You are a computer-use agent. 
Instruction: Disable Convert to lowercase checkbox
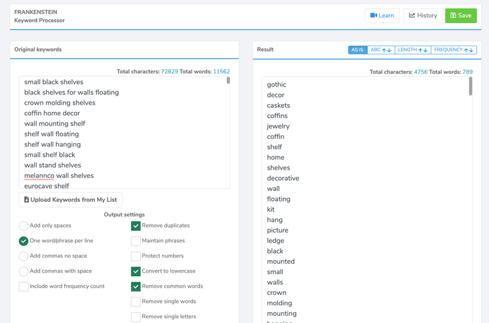click(136, 271)
